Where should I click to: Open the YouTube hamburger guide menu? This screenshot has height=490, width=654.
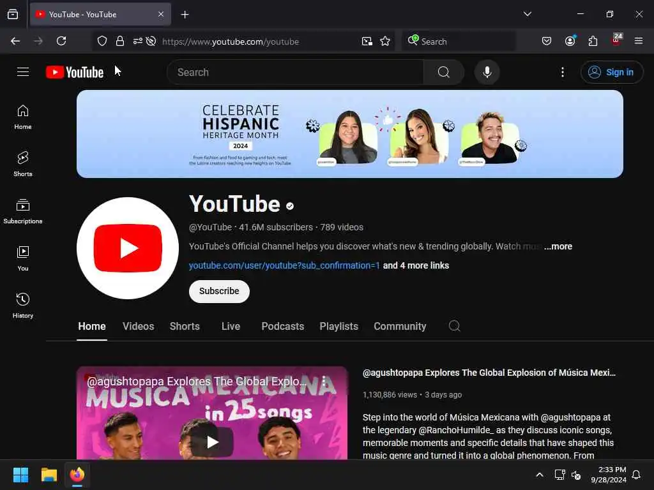[x=23, y=72]
